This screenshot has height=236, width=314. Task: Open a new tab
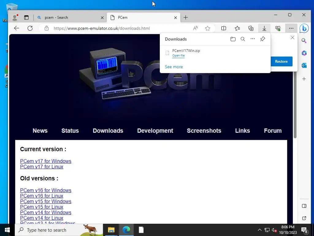186,18
